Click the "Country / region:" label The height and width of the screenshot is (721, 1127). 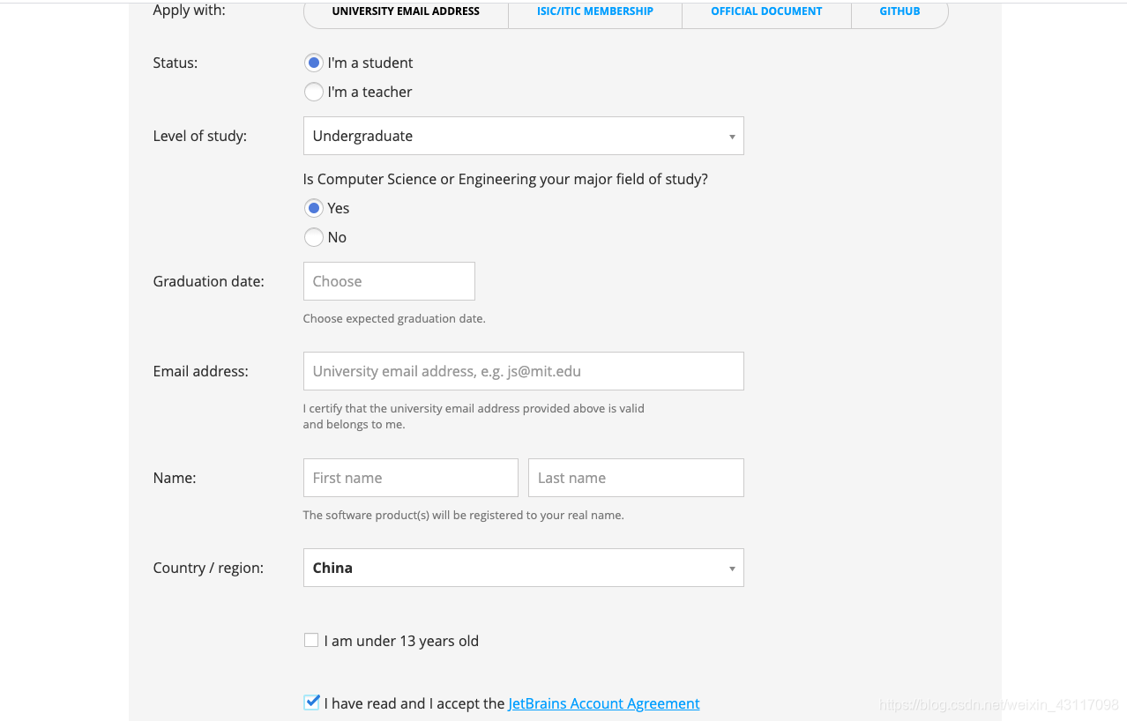[x=208, y=568]
